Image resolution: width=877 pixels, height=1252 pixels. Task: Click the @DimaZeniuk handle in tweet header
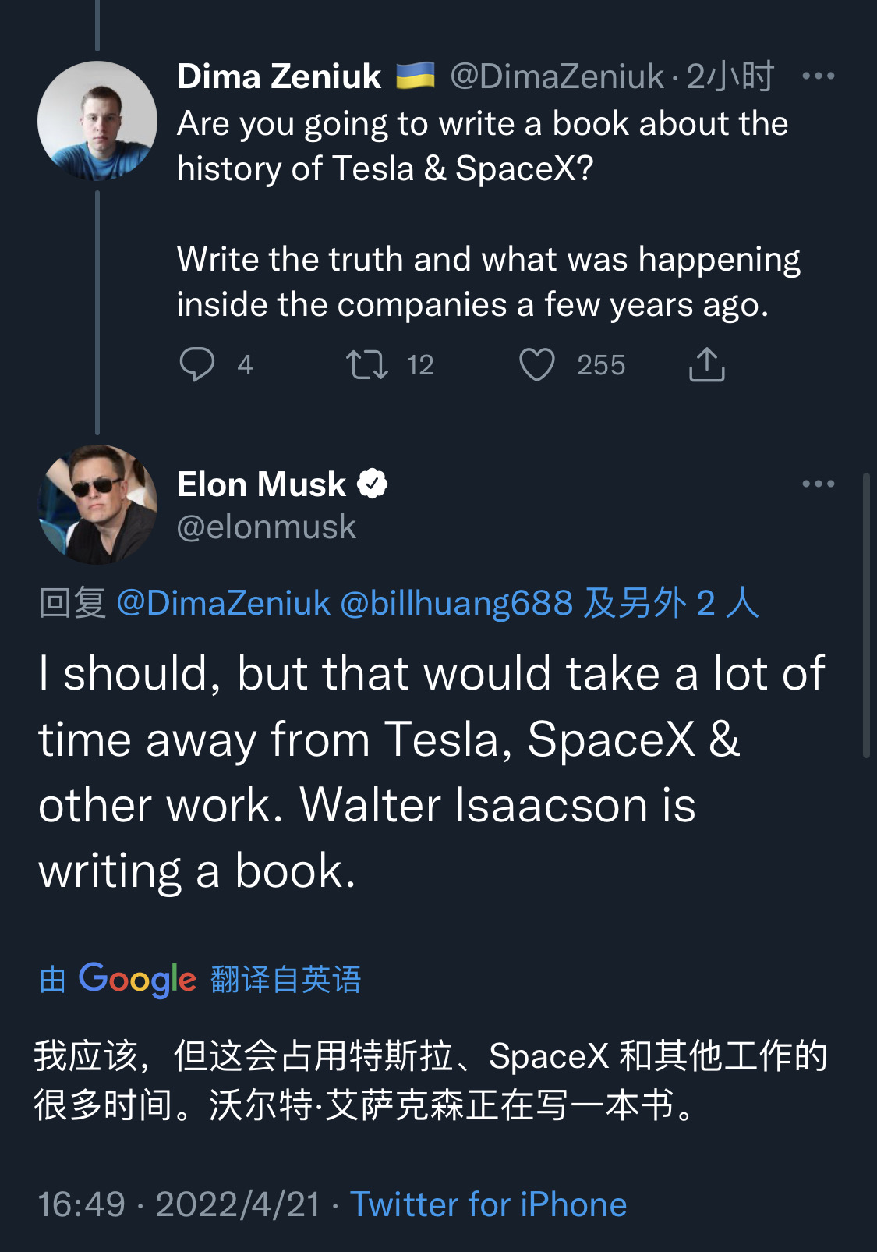[557, 76]
